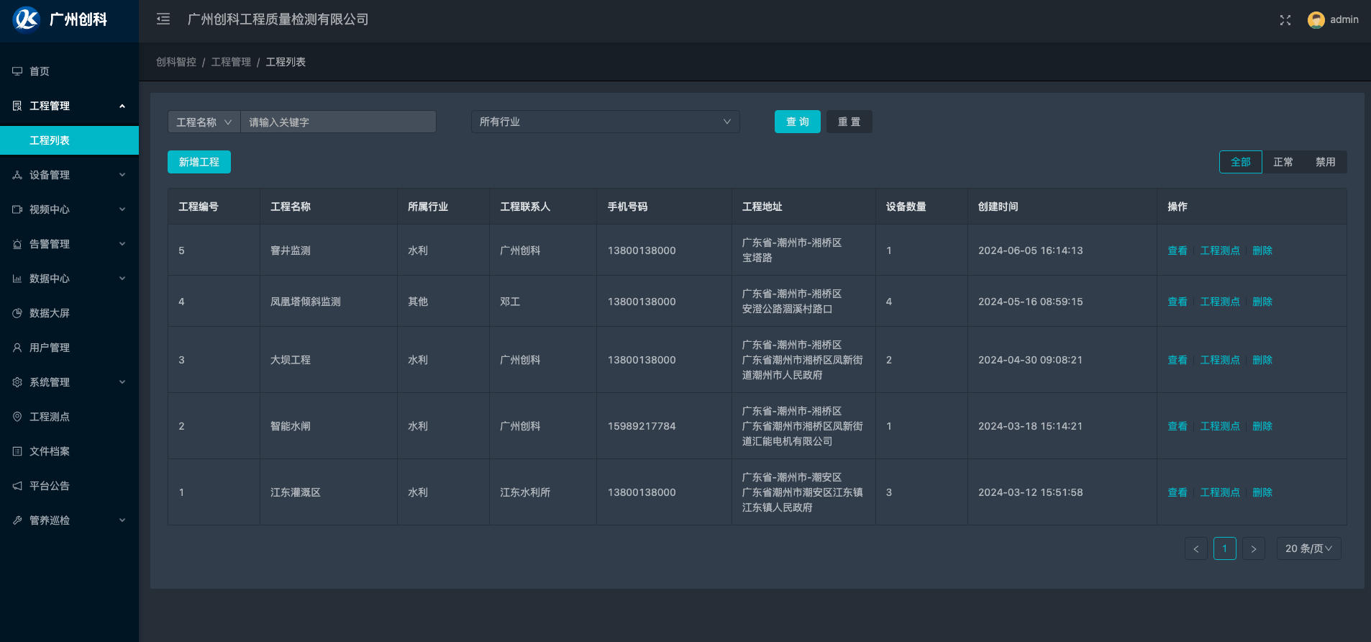Click the 工程测点 location pin icon
The image size is (1371, 642).
(x=17, y=417)
